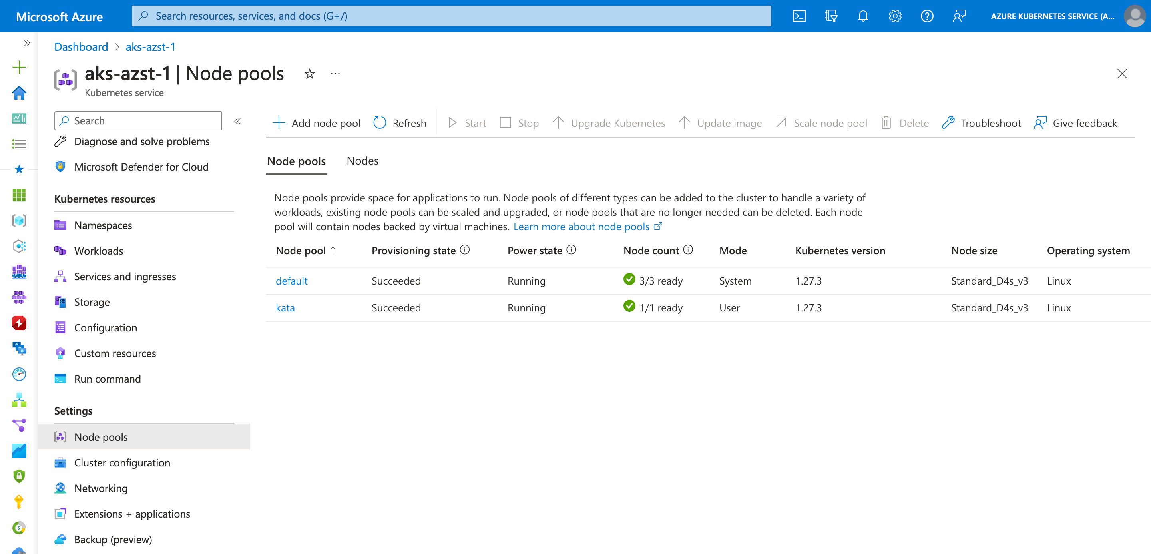
Task: Switch to the Nodes tab
Action: (362, 161)
